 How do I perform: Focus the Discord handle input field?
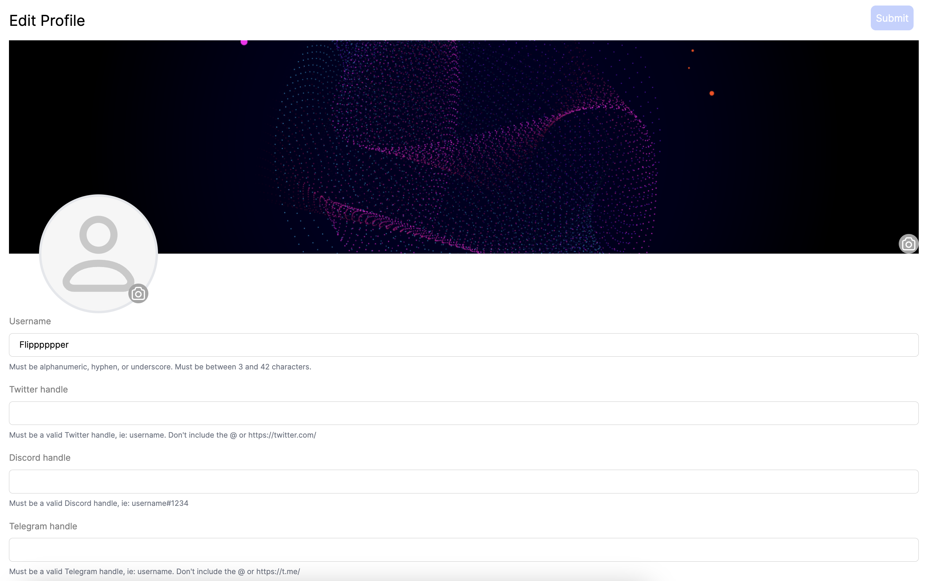(x=463, y=481)
